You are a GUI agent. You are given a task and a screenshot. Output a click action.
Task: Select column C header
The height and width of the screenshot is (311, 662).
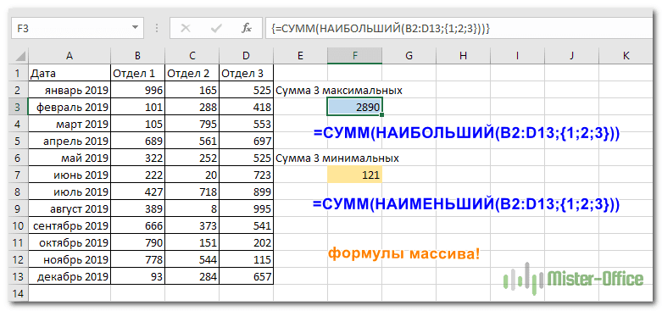click(x=192, y=56)
